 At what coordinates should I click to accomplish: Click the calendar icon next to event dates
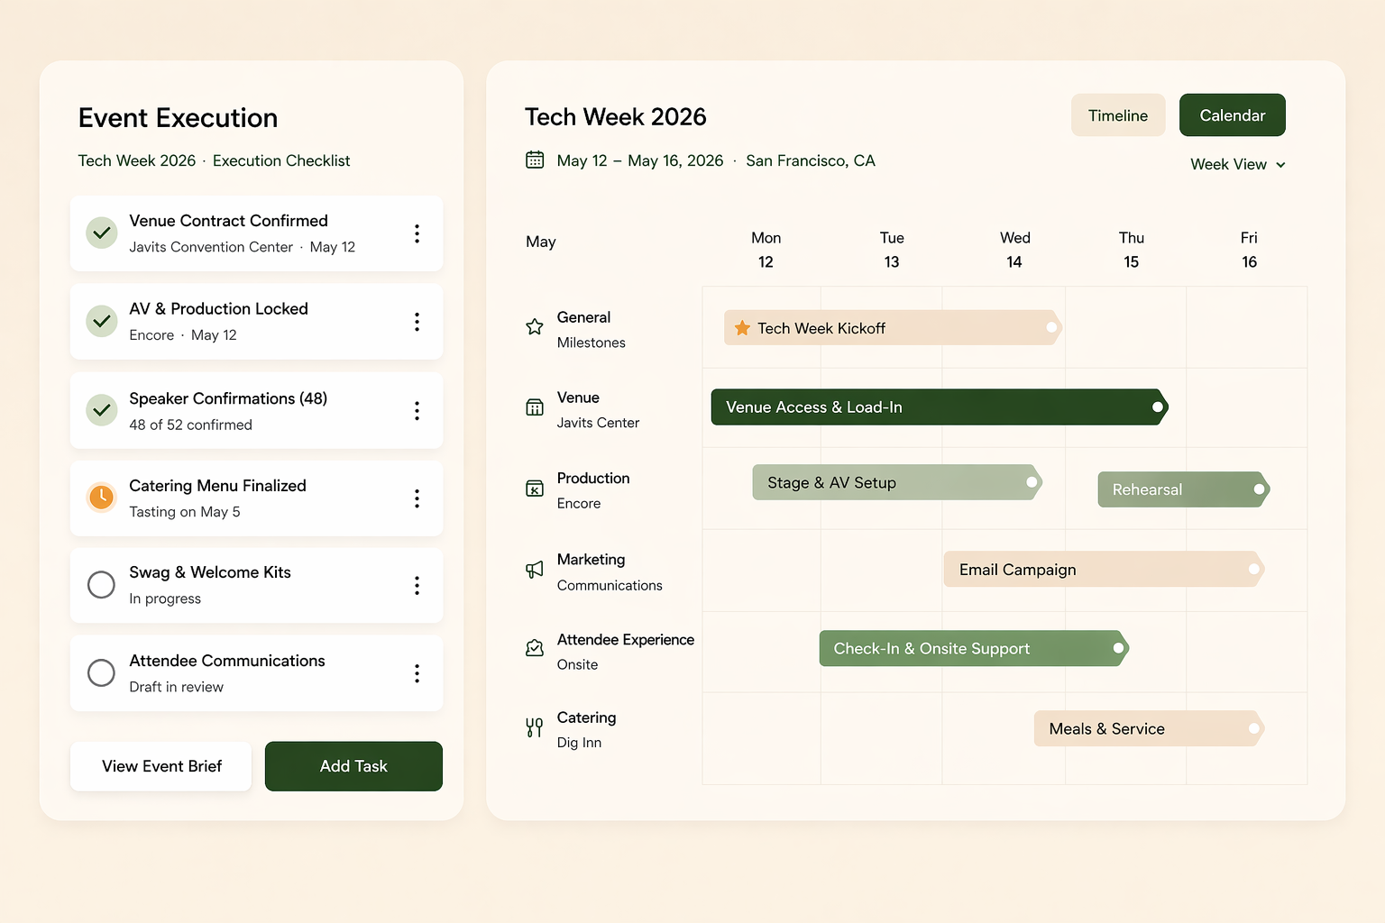(535, 160)
